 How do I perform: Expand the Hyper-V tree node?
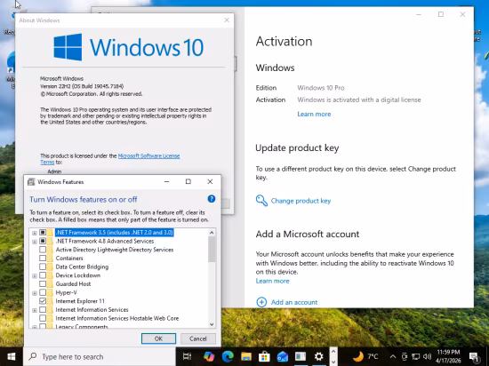tap(35, 293)
